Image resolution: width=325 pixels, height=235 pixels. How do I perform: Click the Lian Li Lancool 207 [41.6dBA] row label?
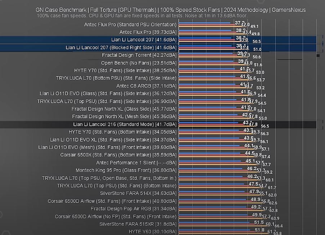click(x=144, y=40)
